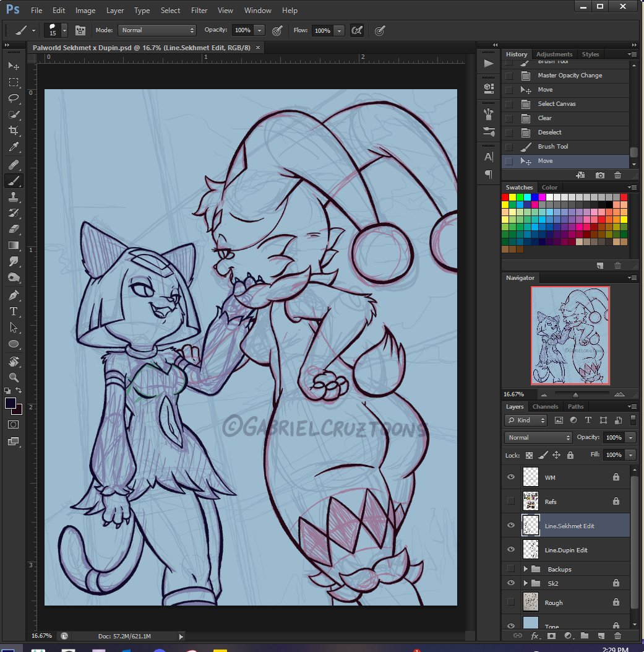The width and height of the screenshot is (644, 652).
Task: Select the Hand tool
Action: 13,362
